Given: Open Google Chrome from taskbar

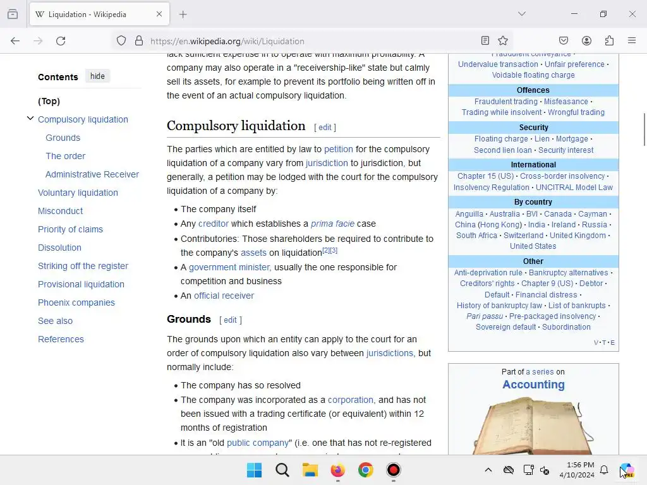Looking at the screenshot, I should point(366,470).
